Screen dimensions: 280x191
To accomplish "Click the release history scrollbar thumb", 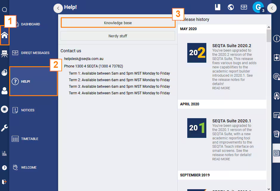I will pos(269,36).
